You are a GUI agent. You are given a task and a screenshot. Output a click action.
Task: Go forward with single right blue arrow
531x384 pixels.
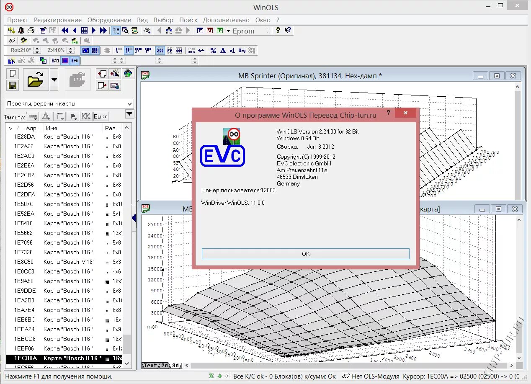click(x=94, y=30)
